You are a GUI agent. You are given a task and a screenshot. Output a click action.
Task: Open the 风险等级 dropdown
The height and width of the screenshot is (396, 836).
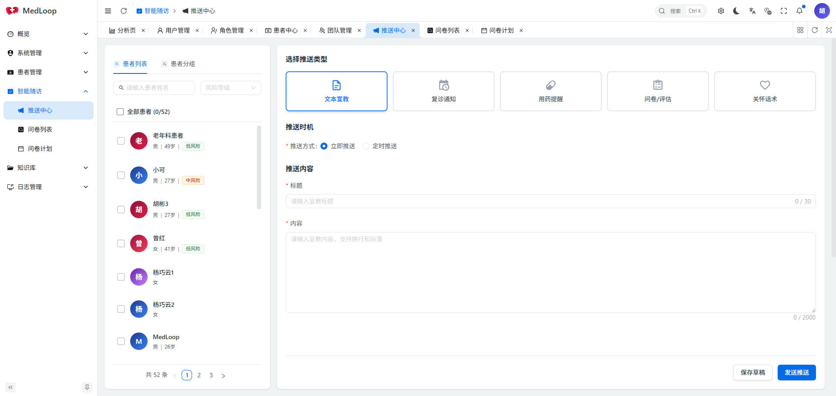[231, 88]
